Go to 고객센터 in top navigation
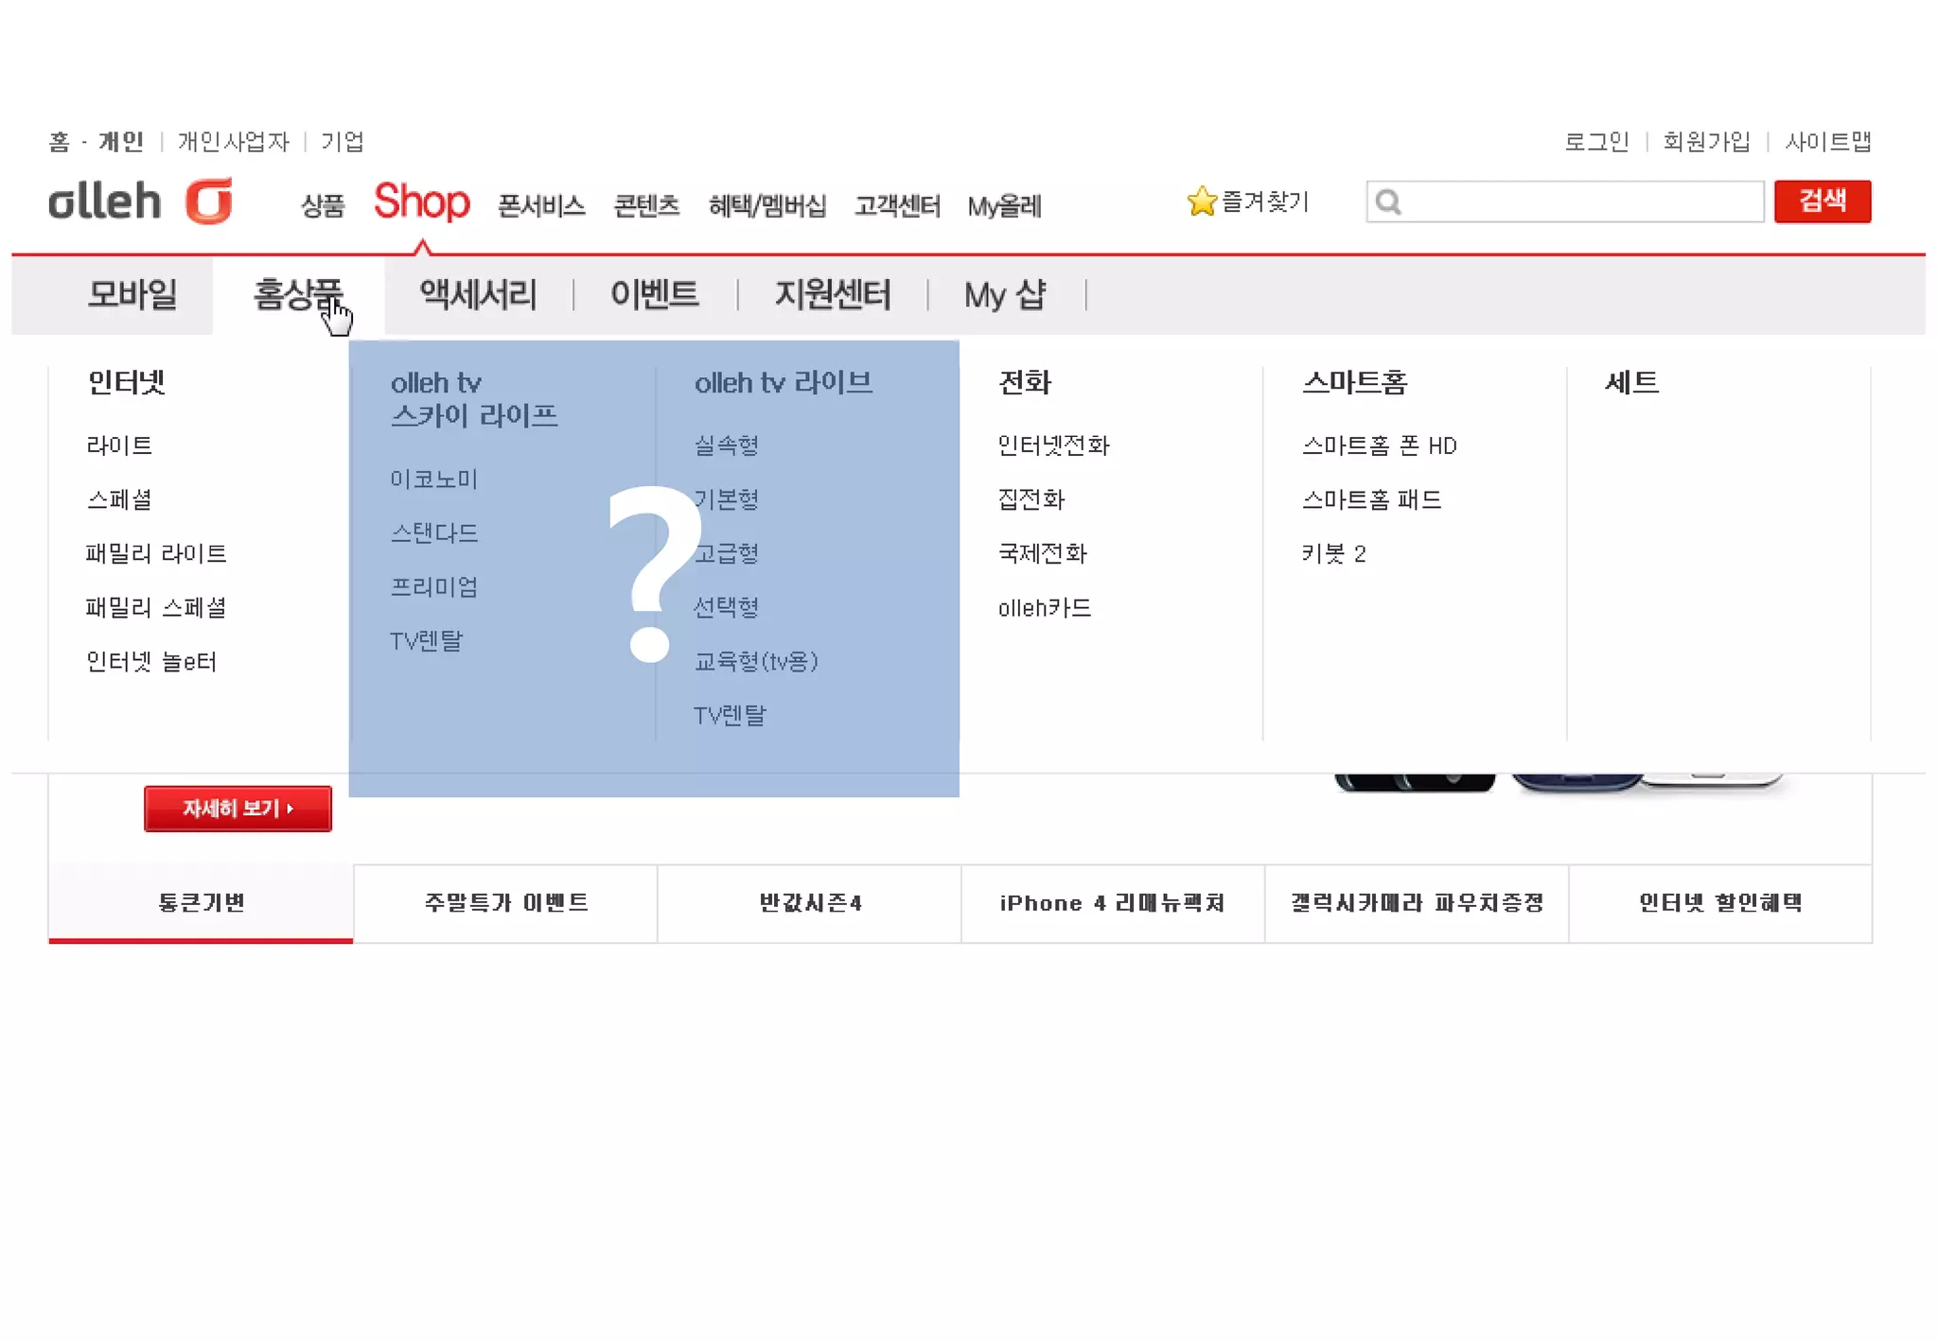The width and height of the screenshot is (1938, 1341). pyautogui.click(x=897, y=205)
